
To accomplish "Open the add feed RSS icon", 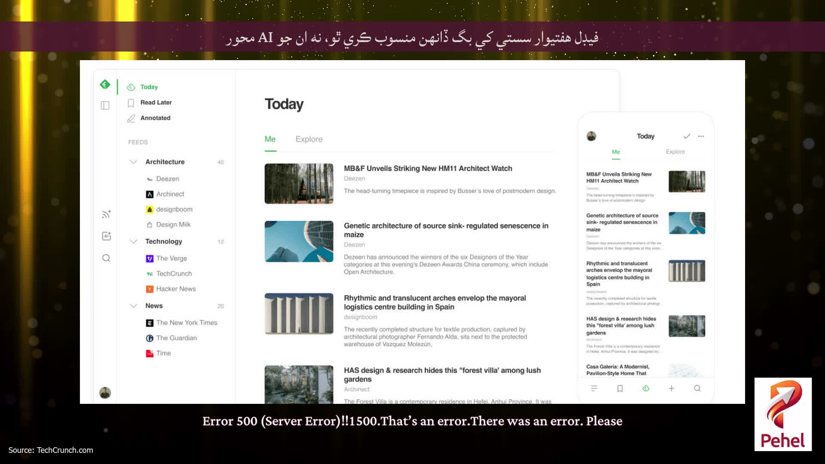I will [x=106, y=214].
